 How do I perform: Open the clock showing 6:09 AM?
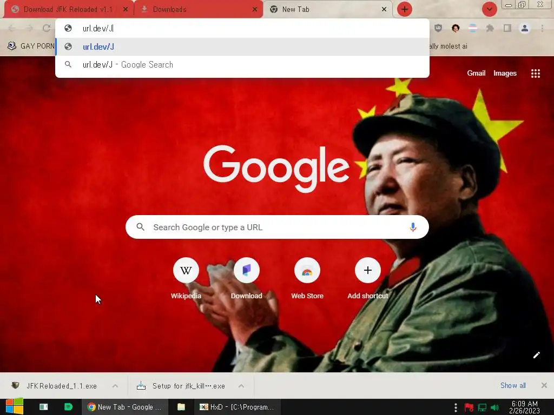(x=524, y=407)
